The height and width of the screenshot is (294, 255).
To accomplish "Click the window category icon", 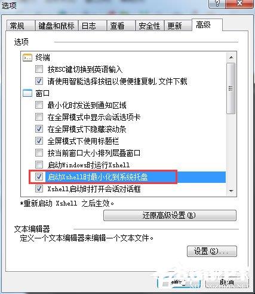I will point(27,93).
